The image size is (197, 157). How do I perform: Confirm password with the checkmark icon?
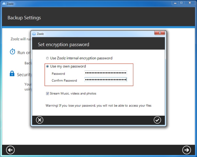(157, 120)
